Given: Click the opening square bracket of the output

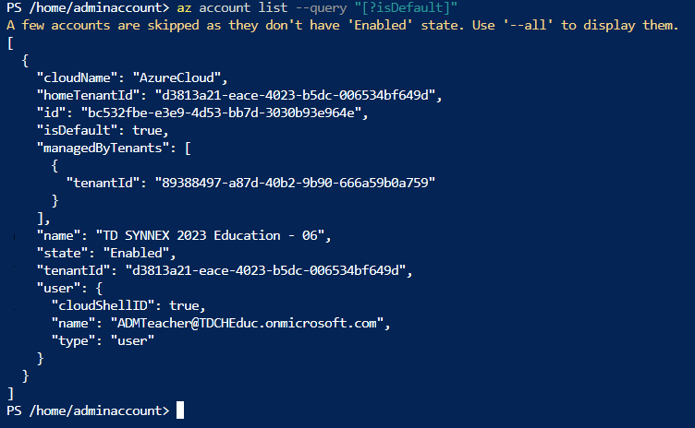Looking at the screenshot, I should click(11, 43).
